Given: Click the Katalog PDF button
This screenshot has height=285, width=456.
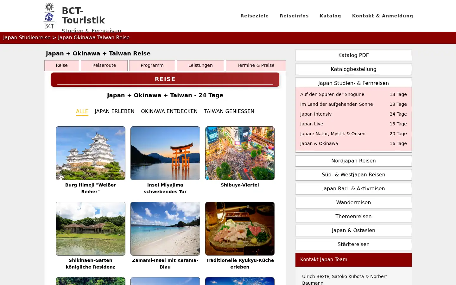Looking at the screenshot, I should point(353,55).
